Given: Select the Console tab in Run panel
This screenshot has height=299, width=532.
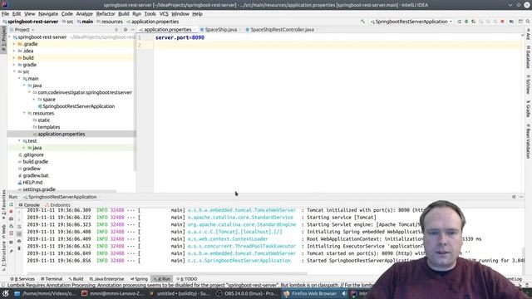Looking at the screenshot, I should pyautogui.click(x=29, y=205).
